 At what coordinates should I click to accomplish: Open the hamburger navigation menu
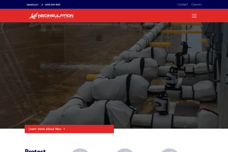click(x=194, y=16)
